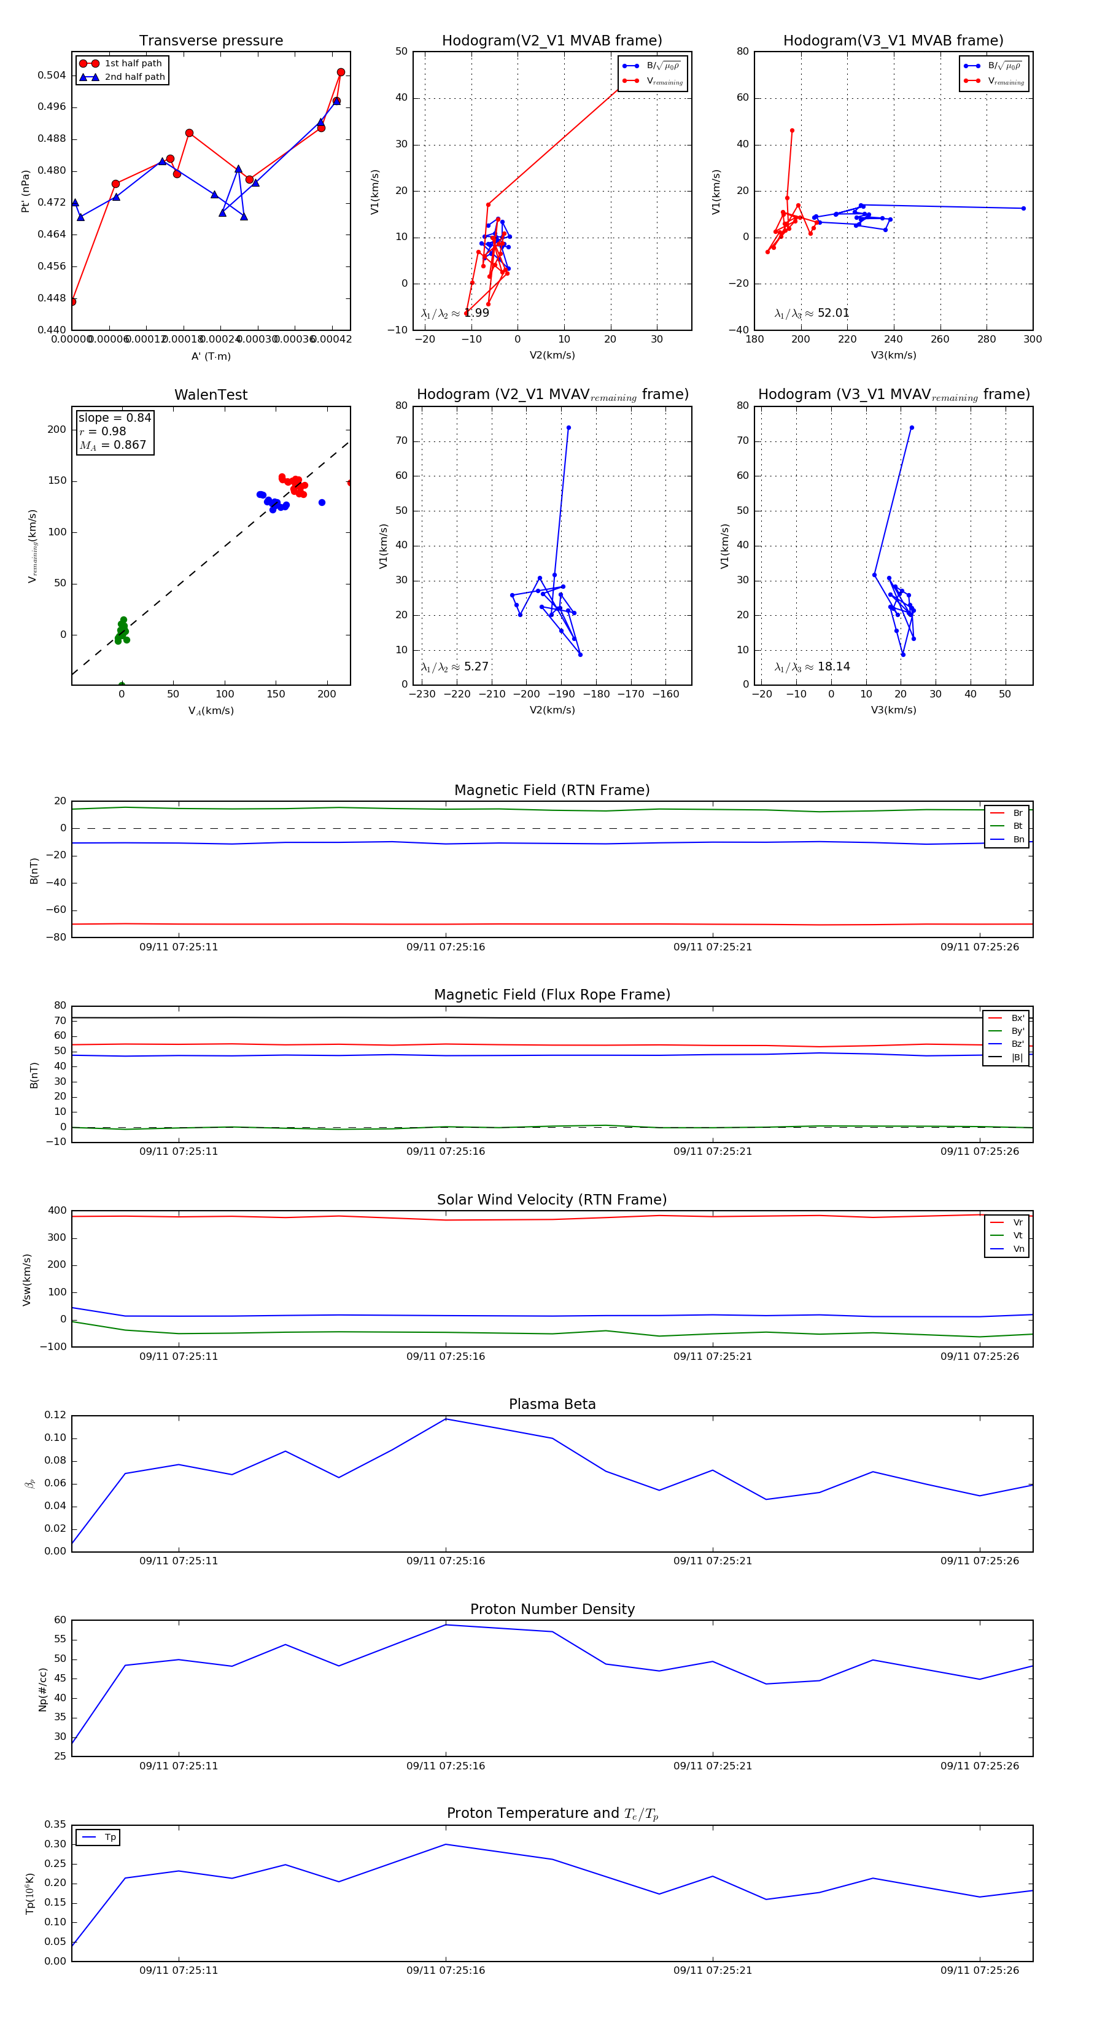Click the 300 tick on V3_V1 MVAB hodogram
1105x2026 pixels.
[x=1033, y=340]
